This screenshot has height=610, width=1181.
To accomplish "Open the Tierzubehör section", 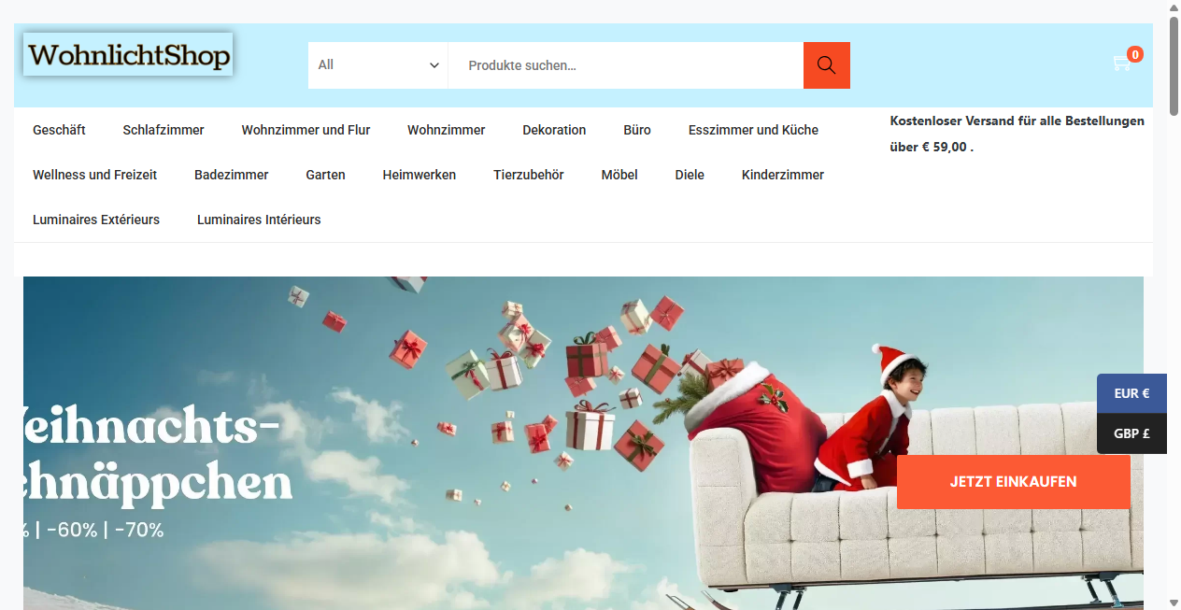I will [x=528, y=175].
